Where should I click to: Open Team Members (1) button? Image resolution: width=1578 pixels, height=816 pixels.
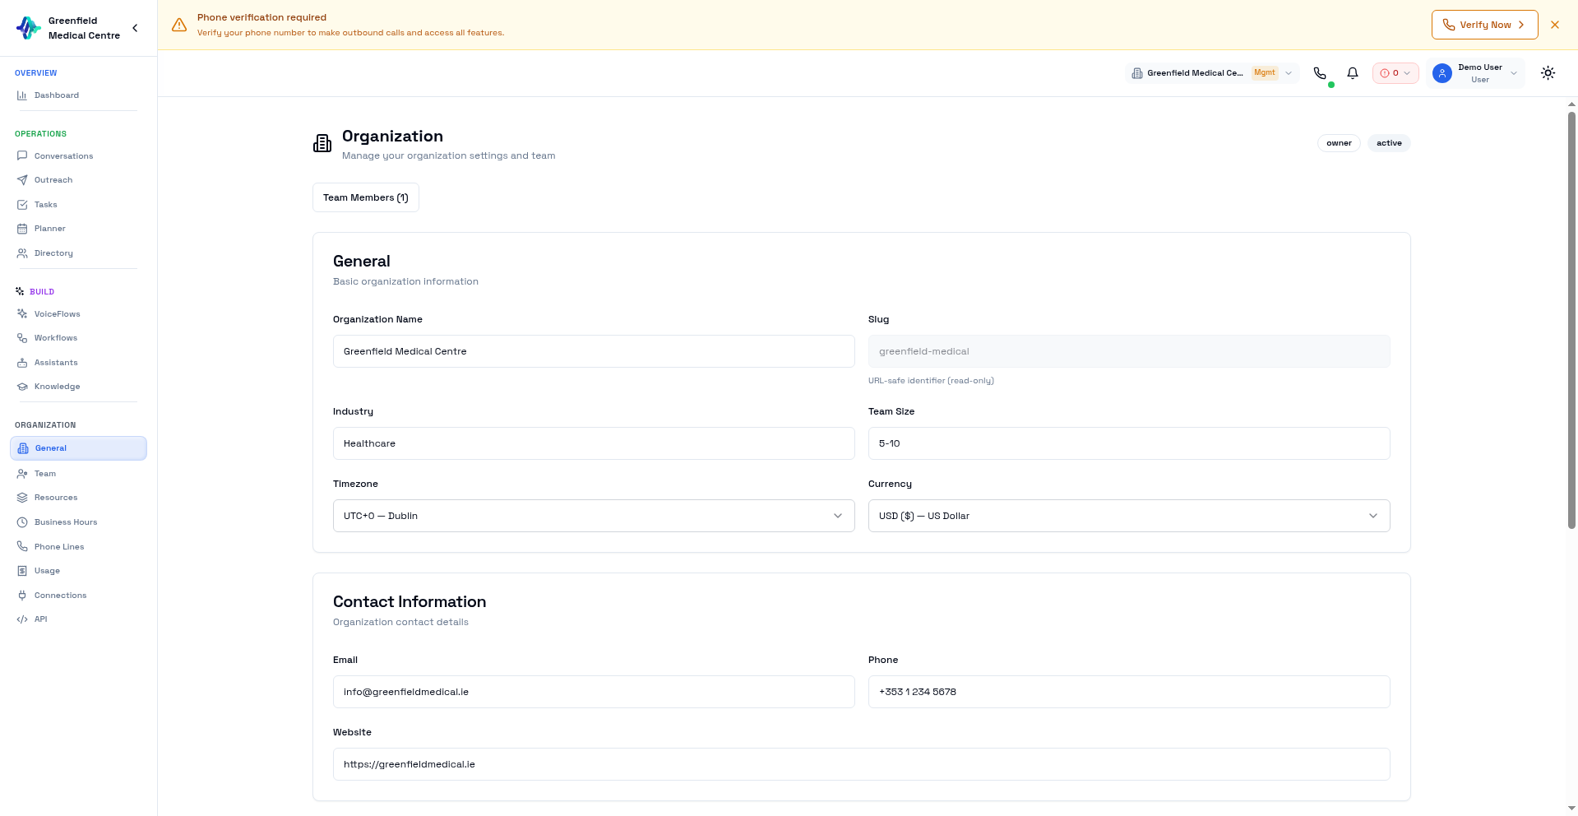tap(366, 197)
